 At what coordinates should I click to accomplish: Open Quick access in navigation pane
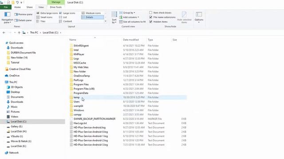pos(15,43)
